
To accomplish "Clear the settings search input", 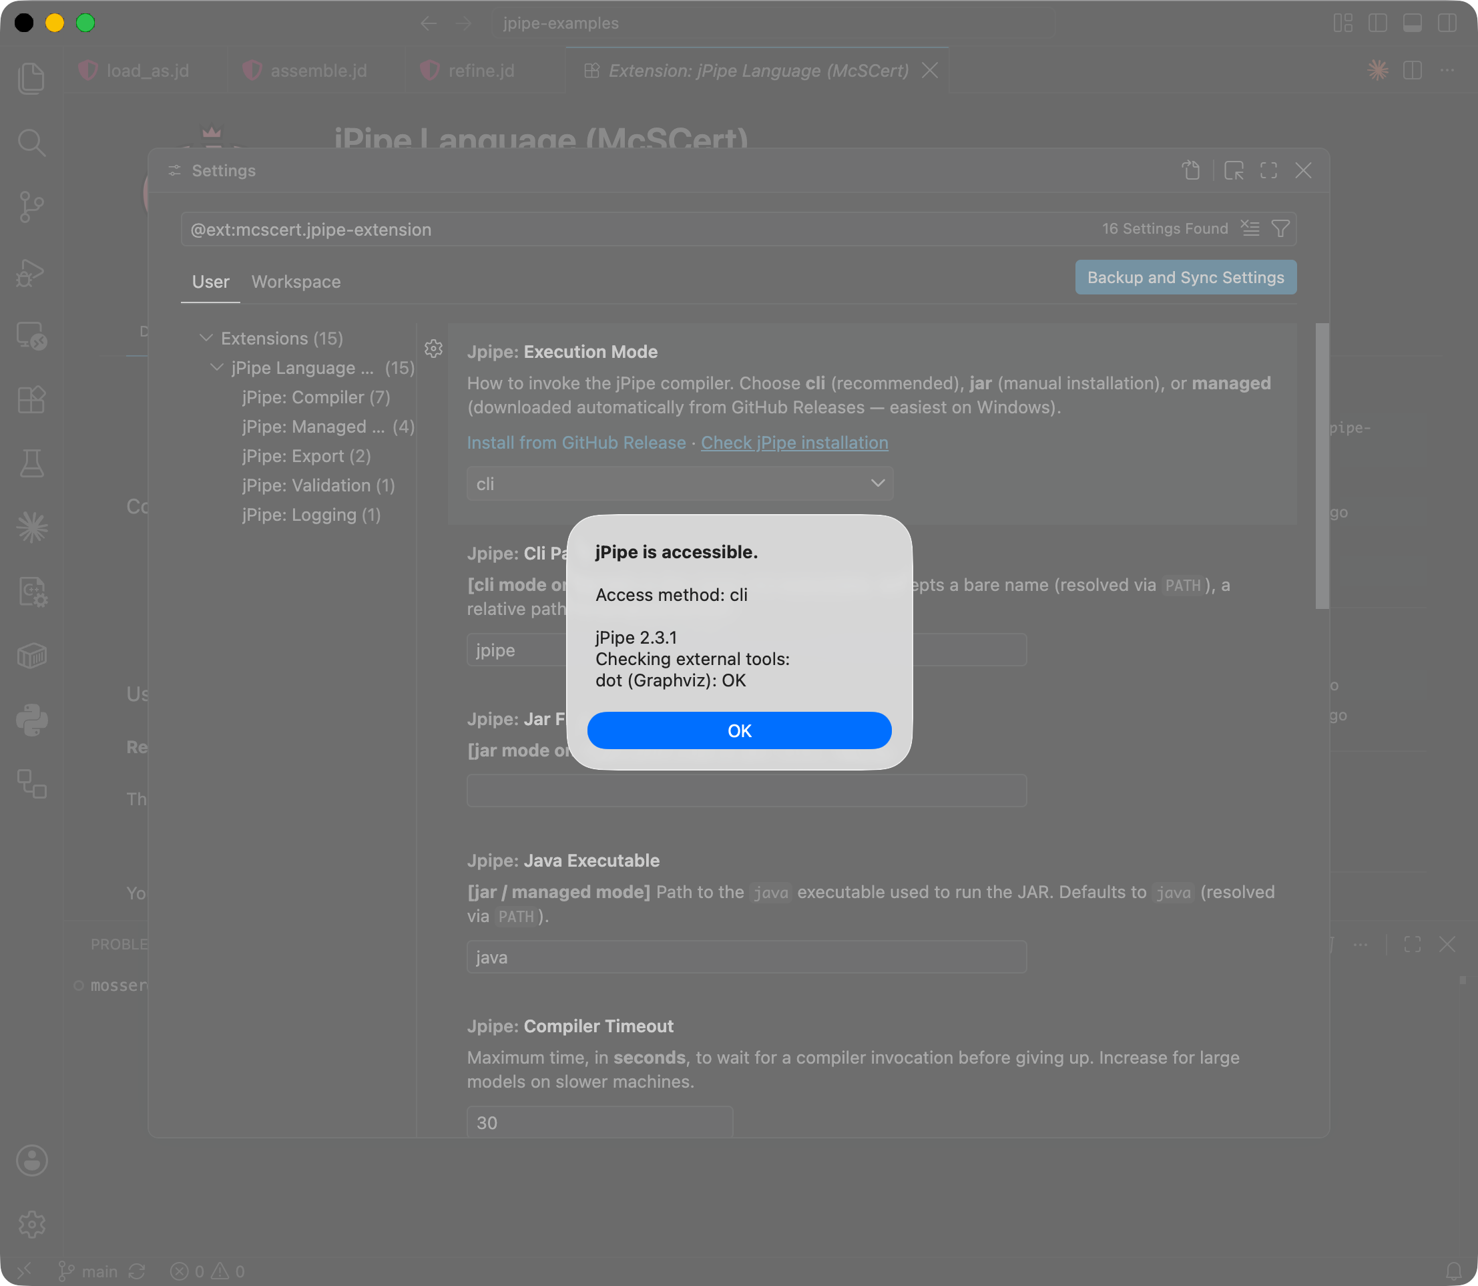I will [1250, 229].
